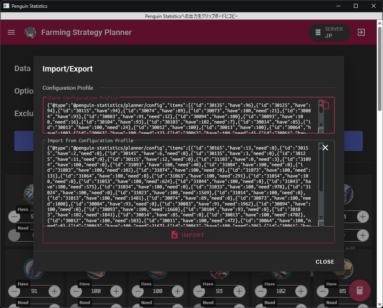Increase the first Have value of 100

tap(116, 291)
